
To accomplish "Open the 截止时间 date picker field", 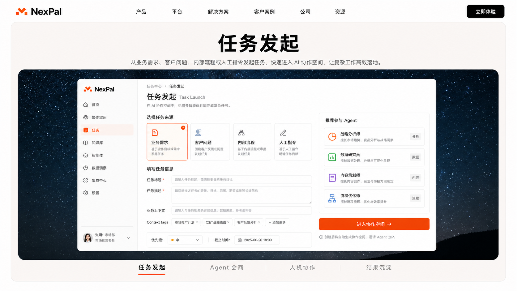I will [x=257, y=240].
